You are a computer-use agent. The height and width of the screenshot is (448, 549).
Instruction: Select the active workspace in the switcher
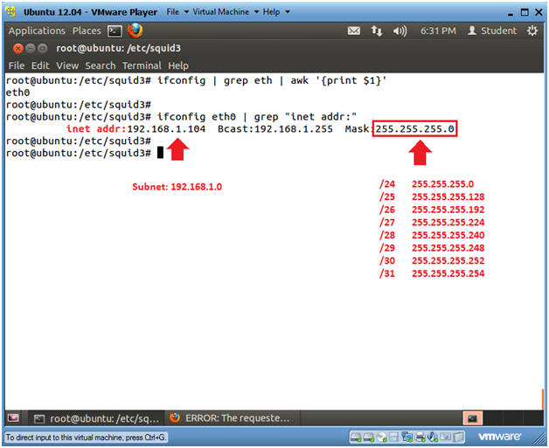pyautogui.click(x=472, y=418)
